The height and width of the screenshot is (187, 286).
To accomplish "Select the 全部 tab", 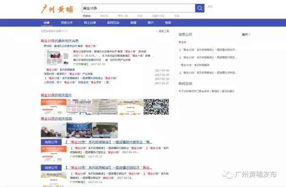I will click(x=46, y=22).
